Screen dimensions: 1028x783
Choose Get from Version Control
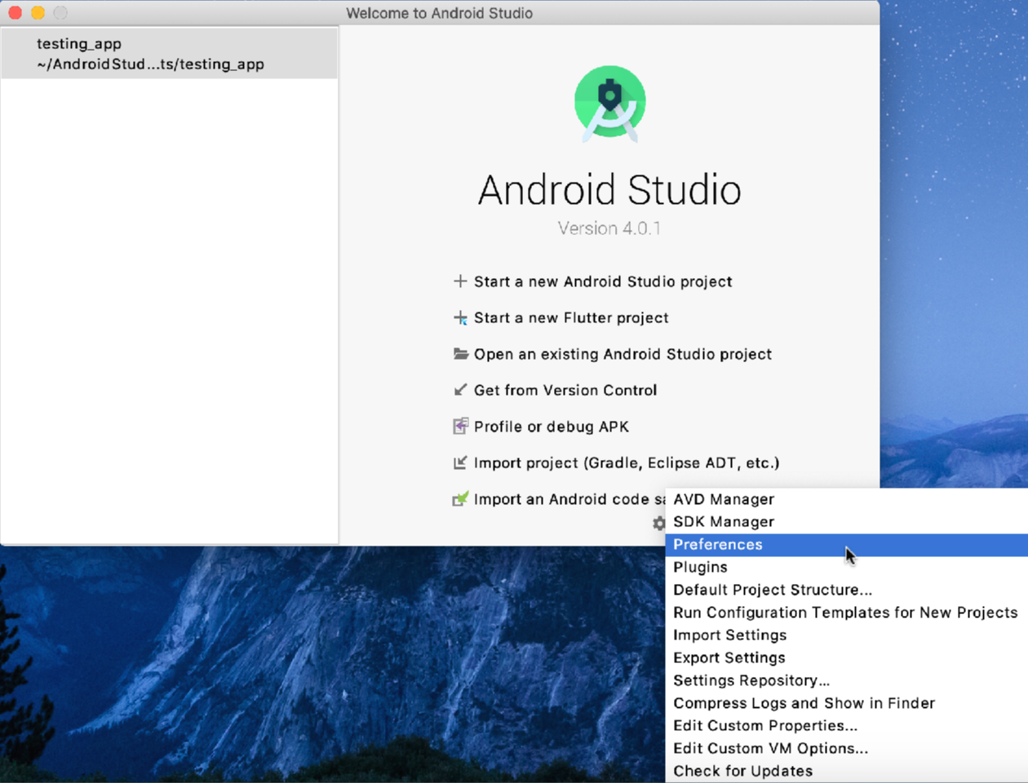pyautogui.click(x=565, y=390)
